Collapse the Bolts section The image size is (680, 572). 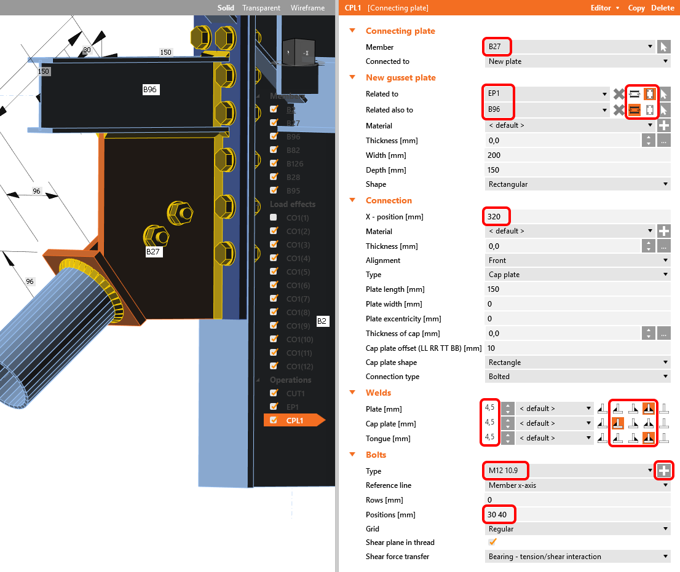[x=352, y=455]
